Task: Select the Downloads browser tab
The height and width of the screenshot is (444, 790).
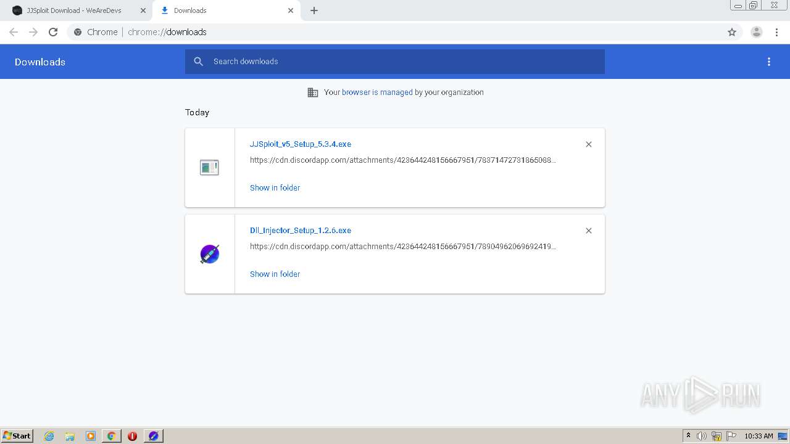Action: coord(226,10)
